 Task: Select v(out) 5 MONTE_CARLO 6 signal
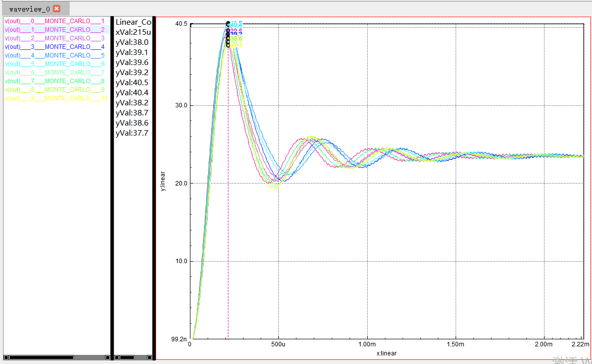click(55, 64)
